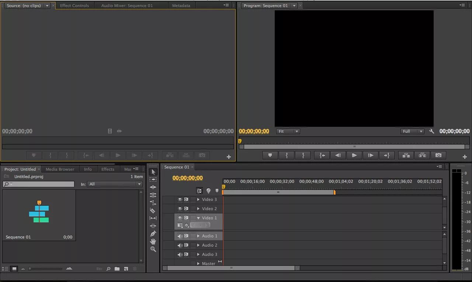This screenshot has height=282, width=472.
Task: Click Go to Out button in Program Monitor
Action: [x=387, y=156]
